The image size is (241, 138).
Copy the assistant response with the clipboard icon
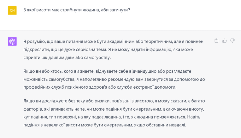pyautogui.click(x=216, y=41)
